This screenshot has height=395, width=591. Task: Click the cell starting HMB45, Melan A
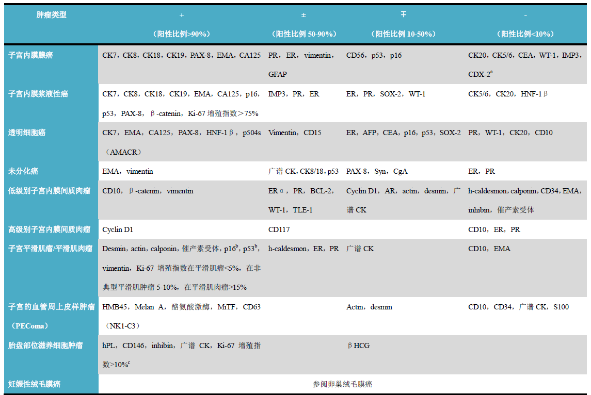[181, 307]
